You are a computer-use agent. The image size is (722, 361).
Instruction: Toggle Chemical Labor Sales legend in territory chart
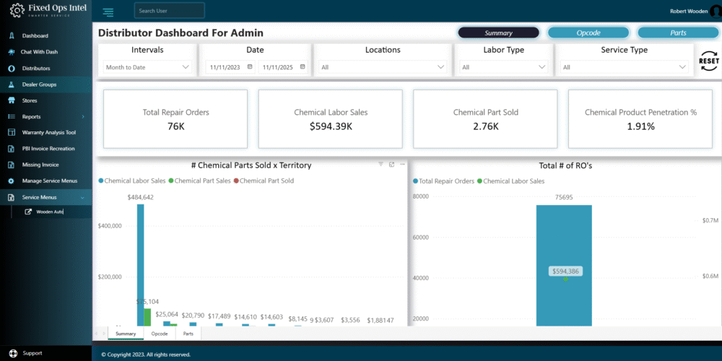pos(134,180)
